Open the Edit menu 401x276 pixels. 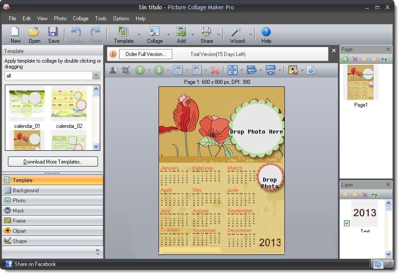click(26, 19)
